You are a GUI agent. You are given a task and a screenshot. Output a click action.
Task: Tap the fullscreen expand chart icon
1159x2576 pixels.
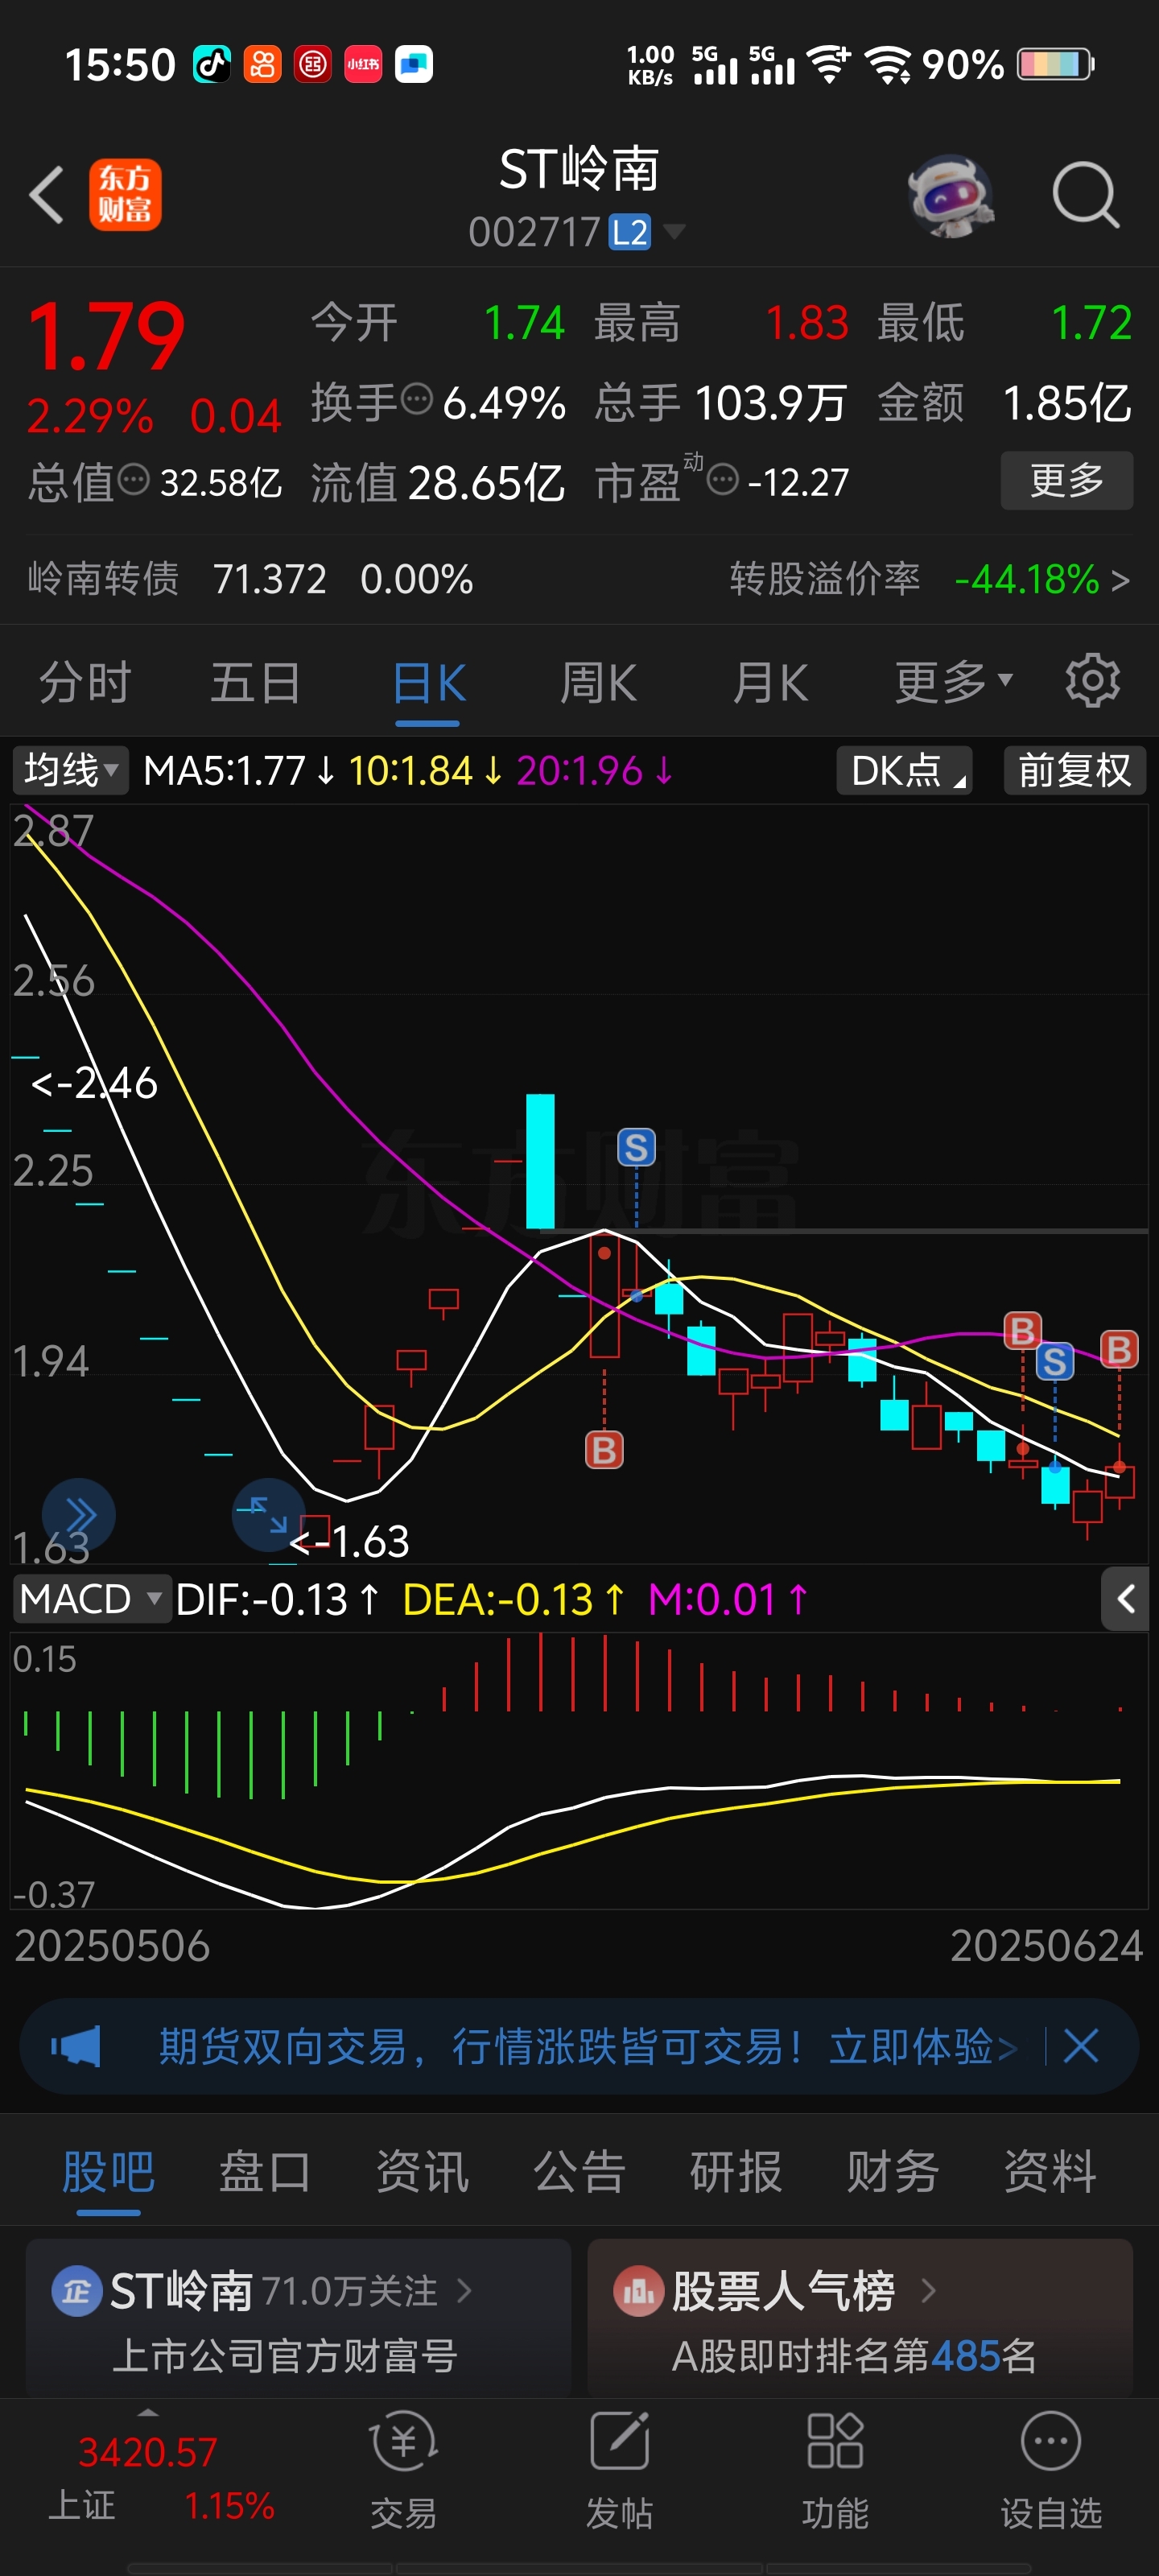268,1514
